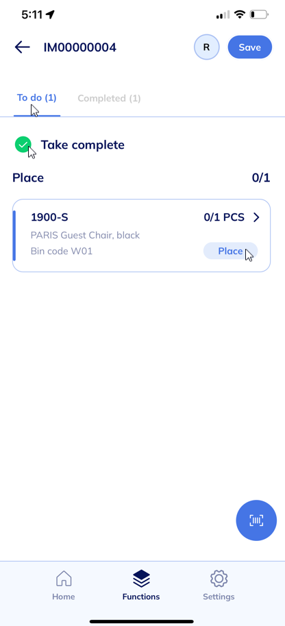This screenshot has height=626, width=285.
Task: Save the inventory movement
Action: coord(250,47)
